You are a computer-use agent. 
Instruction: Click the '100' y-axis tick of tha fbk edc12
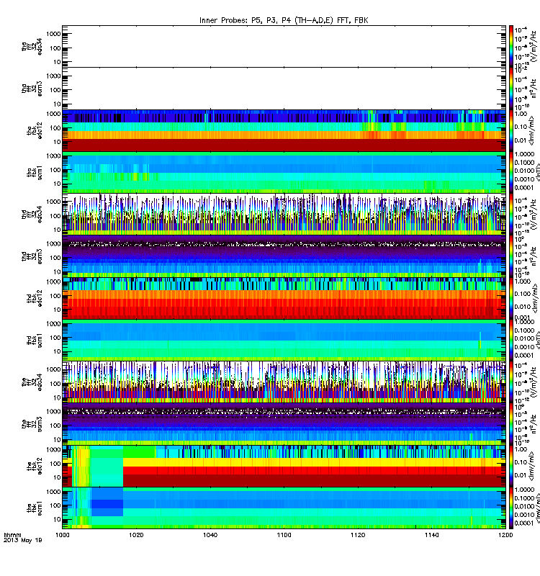tap(55, 128)
